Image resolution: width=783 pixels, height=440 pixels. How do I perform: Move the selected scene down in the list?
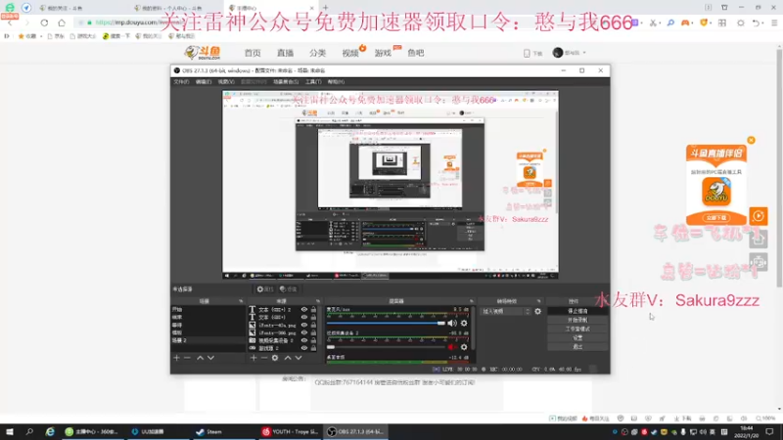[x=210, y=358]
